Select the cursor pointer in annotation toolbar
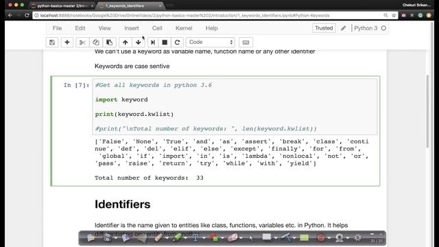This screenshot has height=247, width=439. pos(251,238)
